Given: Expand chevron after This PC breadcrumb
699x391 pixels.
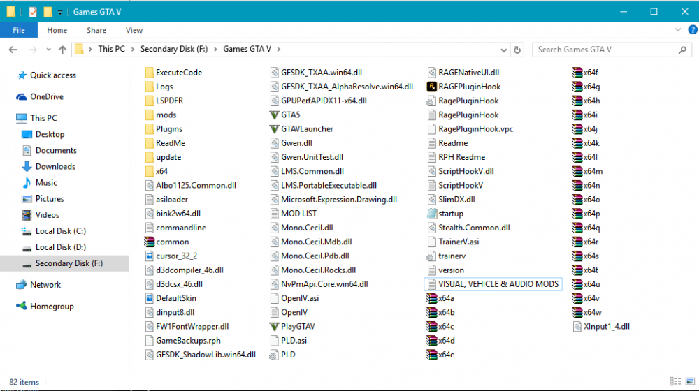Looking at the screenshot, I should (x=132, y=50).
